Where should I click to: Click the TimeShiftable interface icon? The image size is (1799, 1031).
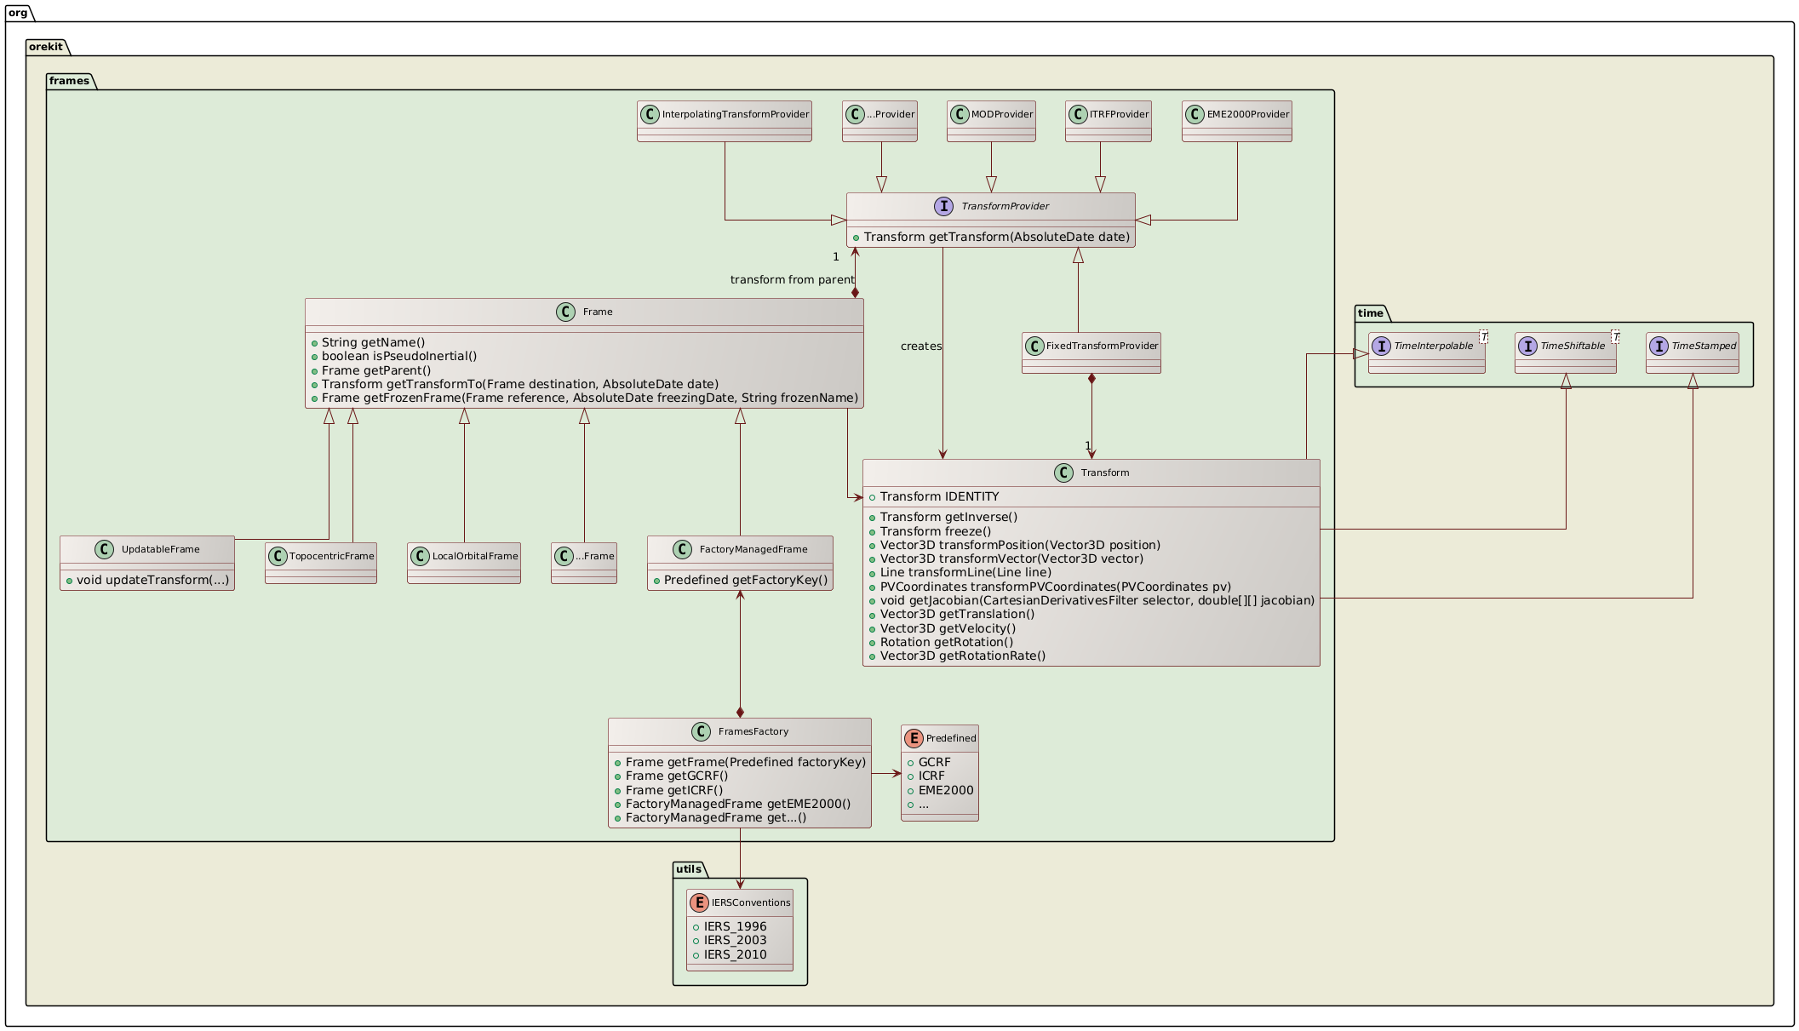(1528, 346)
